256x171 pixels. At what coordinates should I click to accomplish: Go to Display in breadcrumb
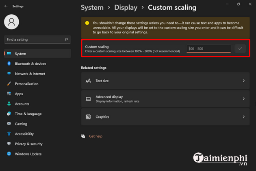pyautogui.click(x=126, y=7)
